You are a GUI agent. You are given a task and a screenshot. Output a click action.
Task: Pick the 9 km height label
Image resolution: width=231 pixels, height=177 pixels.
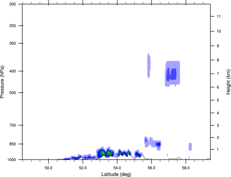click(x=218, y=46)
